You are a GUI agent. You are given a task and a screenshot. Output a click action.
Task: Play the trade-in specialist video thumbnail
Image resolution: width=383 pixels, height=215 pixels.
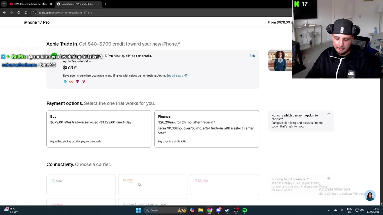tap(280, 60)
